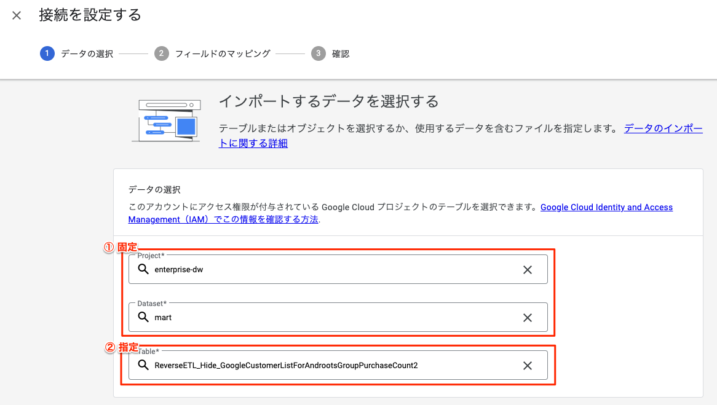Close the 接続を設定する dialog

click(17, 15)
